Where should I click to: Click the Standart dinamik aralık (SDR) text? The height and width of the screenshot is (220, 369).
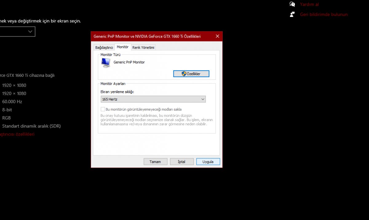click(x=31, y=126)
